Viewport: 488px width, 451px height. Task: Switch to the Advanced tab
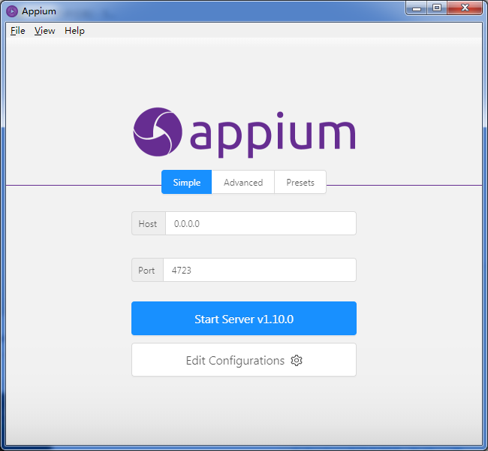pyautogui.click(x=243, y=182)
